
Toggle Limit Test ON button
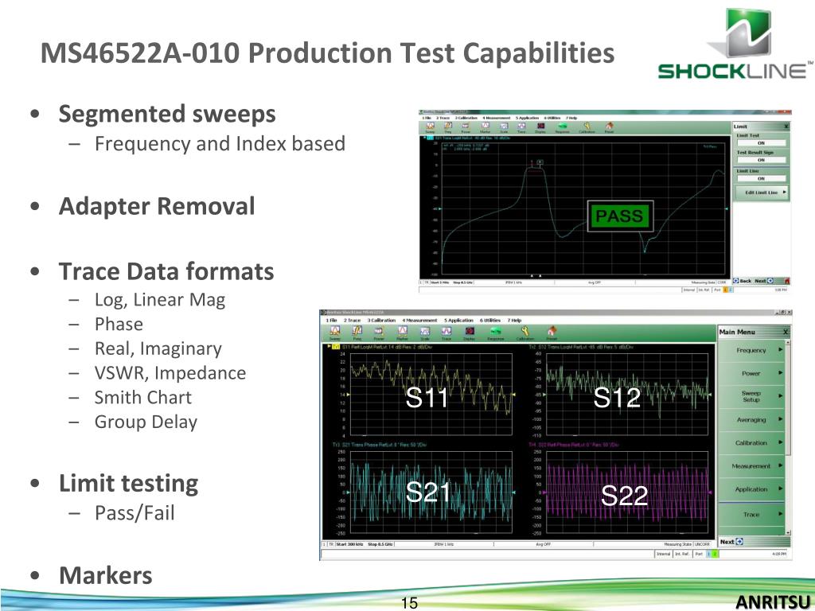761,143
